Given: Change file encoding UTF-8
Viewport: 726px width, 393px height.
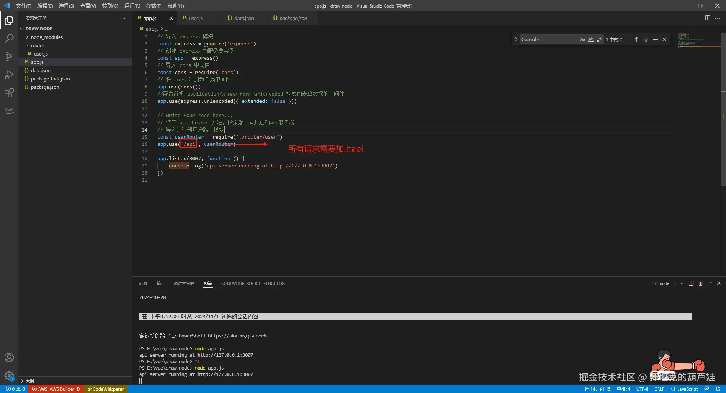Looking at the screenshot, I should point(642,389).
